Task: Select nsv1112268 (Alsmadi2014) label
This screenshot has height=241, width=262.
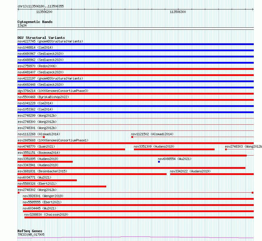Action: [39, 134]
